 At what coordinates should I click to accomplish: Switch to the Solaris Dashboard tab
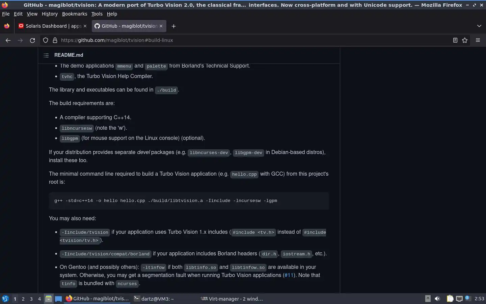[x=52, y=26]
